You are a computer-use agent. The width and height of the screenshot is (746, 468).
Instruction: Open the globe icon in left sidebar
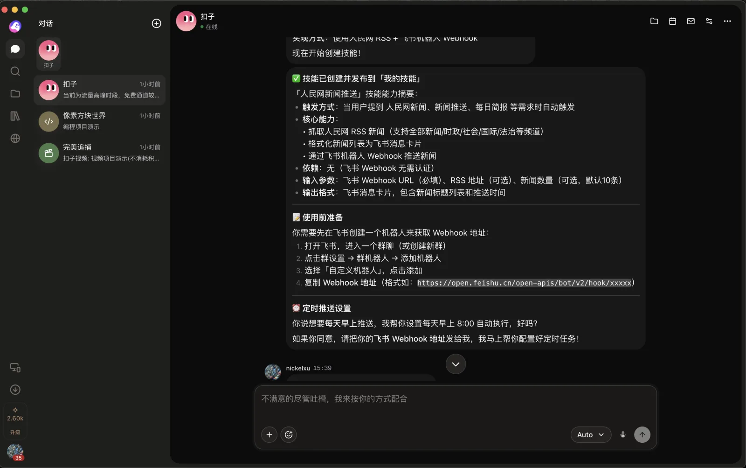[15, 138]
